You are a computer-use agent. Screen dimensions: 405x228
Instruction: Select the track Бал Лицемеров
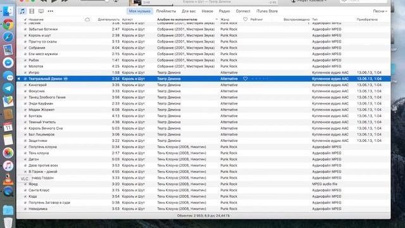coord(41,135)
